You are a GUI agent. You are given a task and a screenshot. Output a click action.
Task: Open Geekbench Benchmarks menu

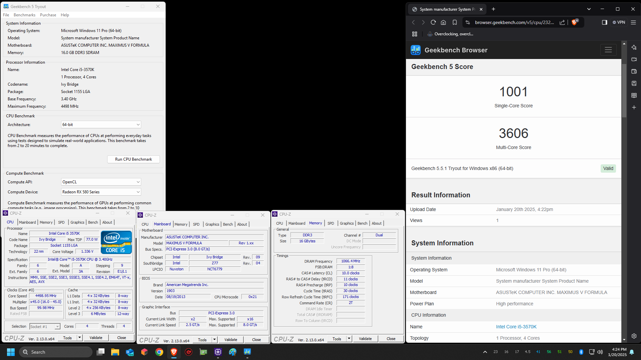pos(24,15)
